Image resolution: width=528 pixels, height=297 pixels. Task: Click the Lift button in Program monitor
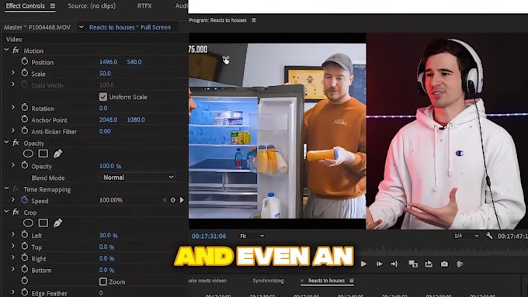[413, 264]
